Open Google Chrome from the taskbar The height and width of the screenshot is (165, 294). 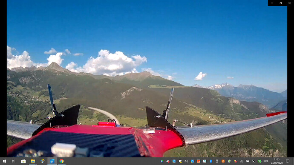(61, 161)
